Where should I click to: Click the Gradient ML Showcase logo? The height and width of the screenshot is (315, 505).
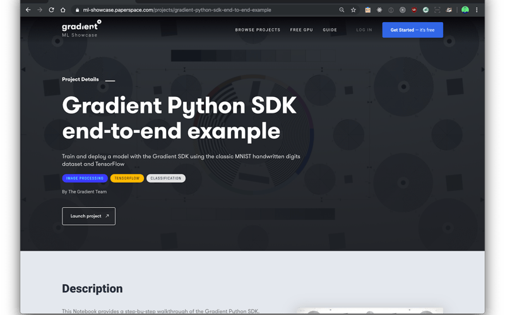tap(81, 28)
